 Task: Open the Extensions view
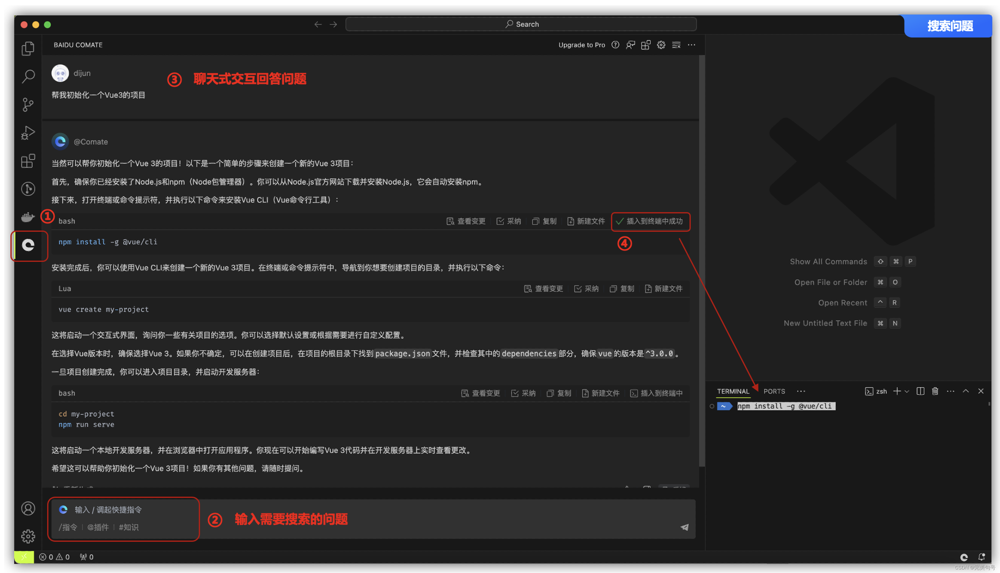[28, 161]
